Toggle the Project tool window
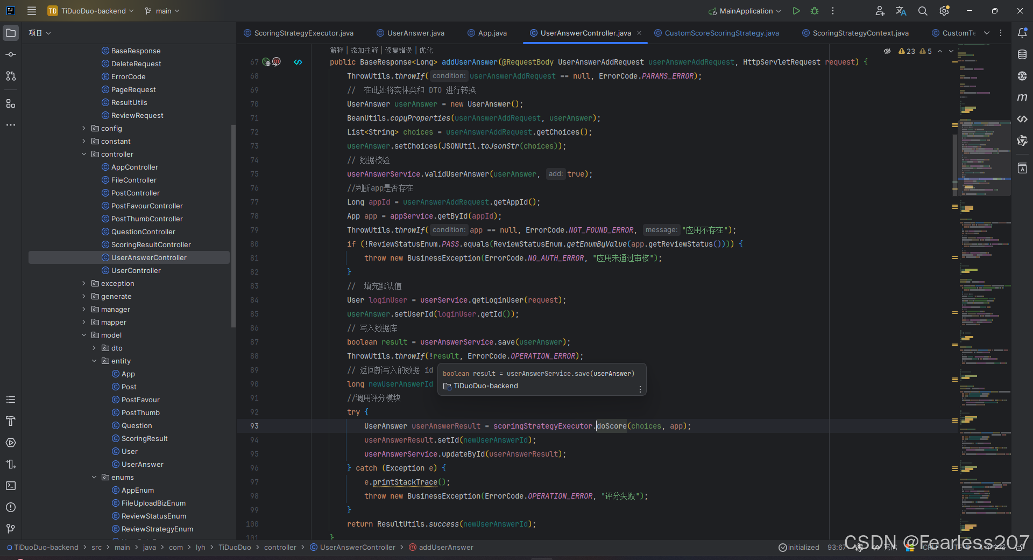This screenshot has width=1033, height=560. click(x=11, y=33)
